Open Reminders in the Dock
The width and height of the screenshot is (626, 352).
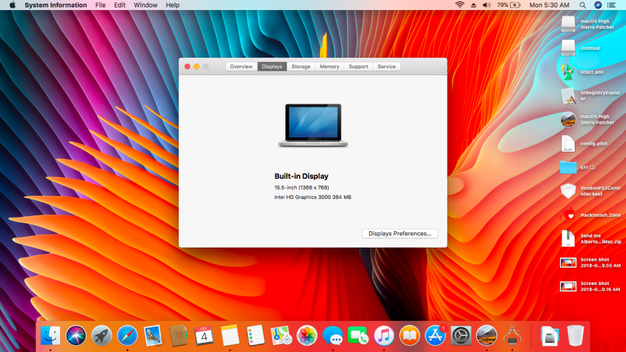pos(255,335)
